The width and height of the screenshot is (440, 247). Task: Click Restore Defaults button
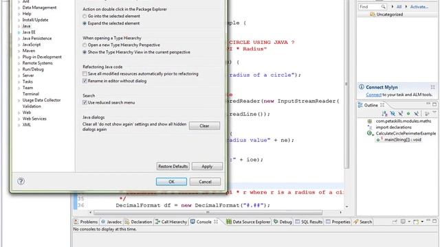173,166
